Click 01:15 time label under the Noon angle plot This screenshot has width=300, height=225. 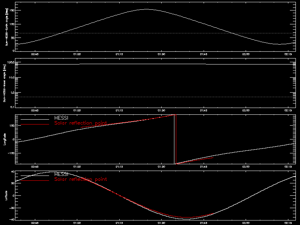point(119,110)
